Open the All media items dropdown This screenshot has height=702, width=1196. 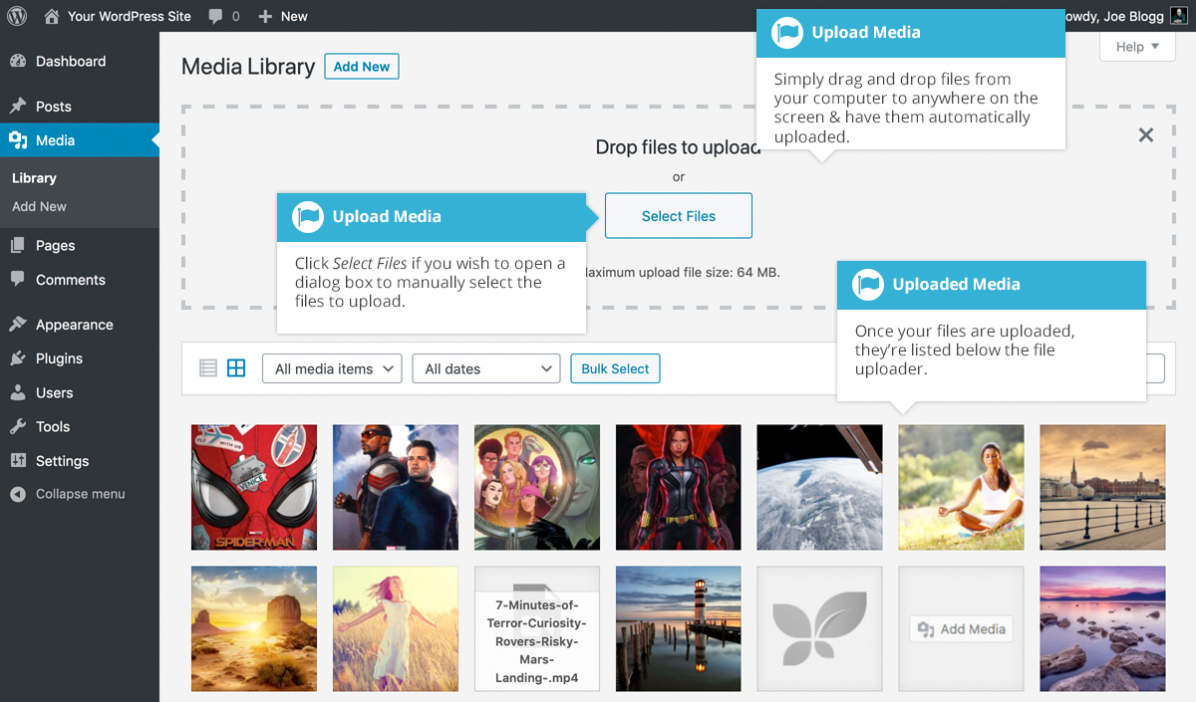[332, 368]
